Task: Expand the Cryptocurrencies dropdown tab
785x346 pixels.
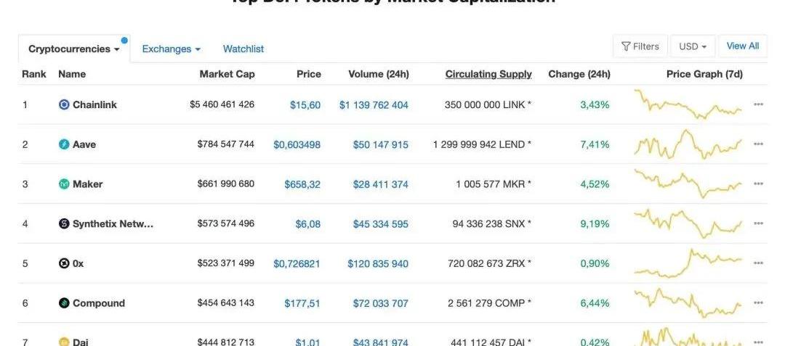Action: click(x=74, y=49)
